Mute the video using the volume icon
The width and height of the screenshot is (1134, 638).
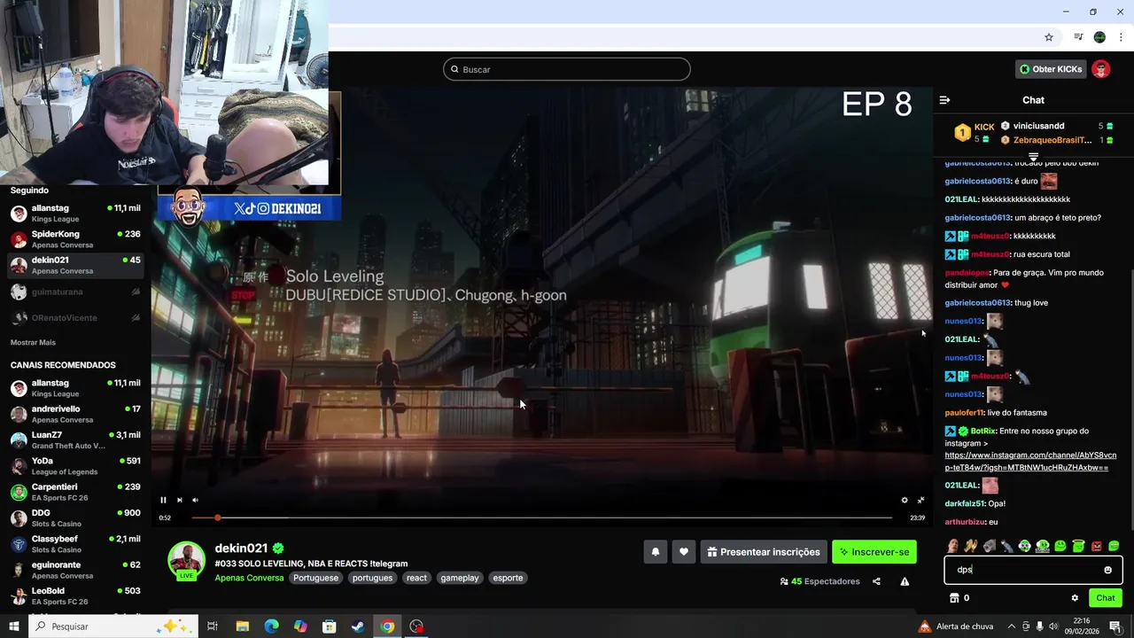(x=195, y=500)
